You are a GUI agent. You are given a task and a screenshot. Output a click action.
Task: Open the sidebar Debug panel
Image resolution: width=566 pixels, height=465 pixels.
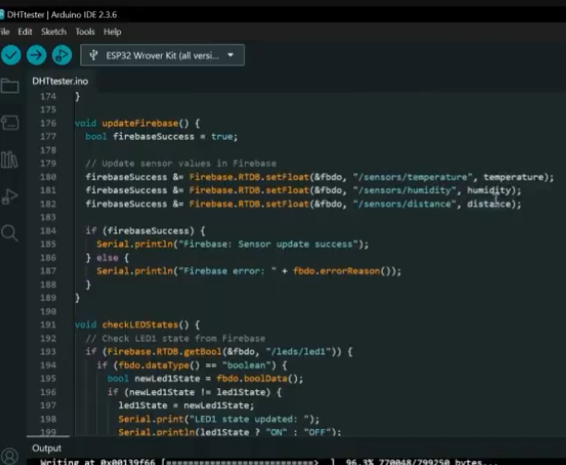(9, 196)
